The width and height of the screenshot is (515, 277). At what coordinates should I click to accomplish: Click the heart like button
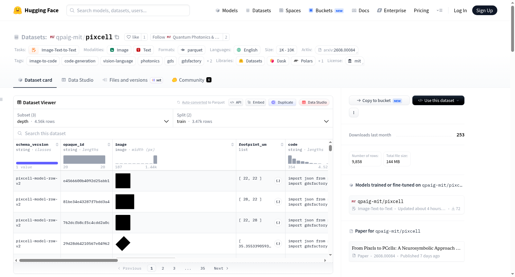coord(133,37)
